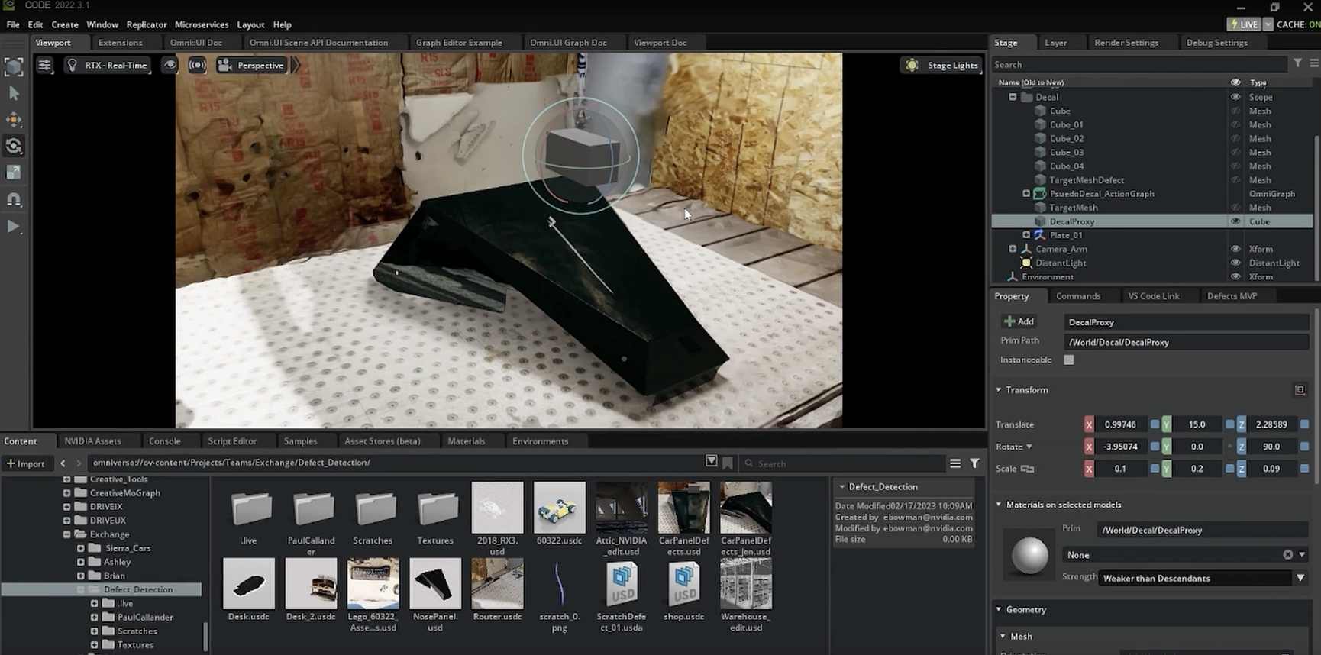Select the Move tool in left toolbar
The height and width of the screenshot is (655, 1321).
tap(14, 119)
